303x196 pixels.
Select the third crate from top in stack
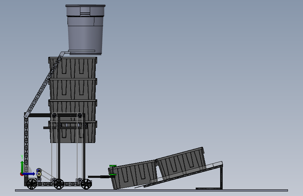coord(73,109)
